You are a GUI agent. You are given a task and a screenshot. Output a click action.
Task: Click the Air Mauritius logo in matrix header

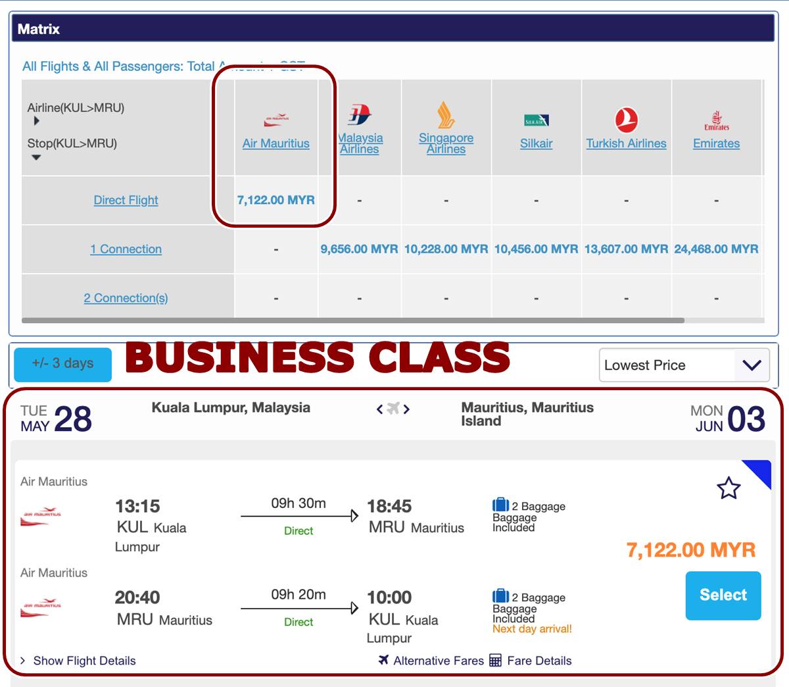click(276, 120)
